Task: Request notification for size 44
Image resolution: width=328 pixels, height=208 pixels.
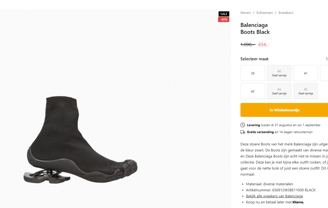Action: click(x=279, y=91)
